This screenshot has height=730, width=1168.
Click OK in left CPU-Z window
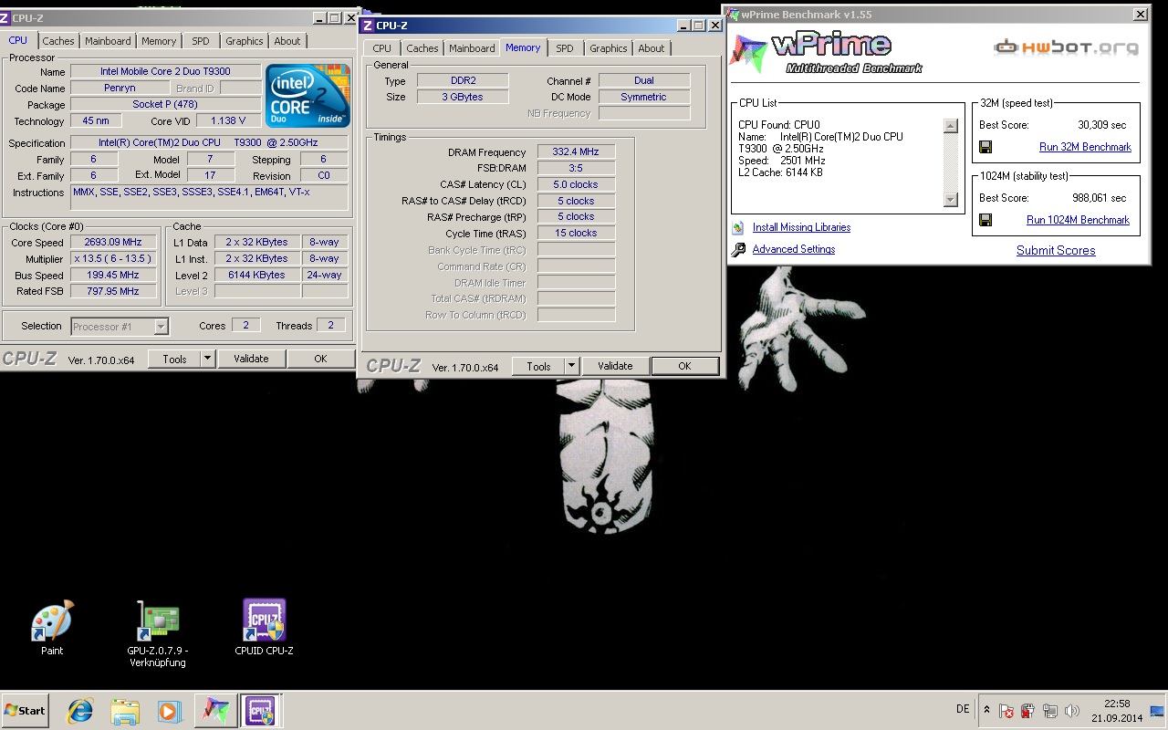point(320,359)
